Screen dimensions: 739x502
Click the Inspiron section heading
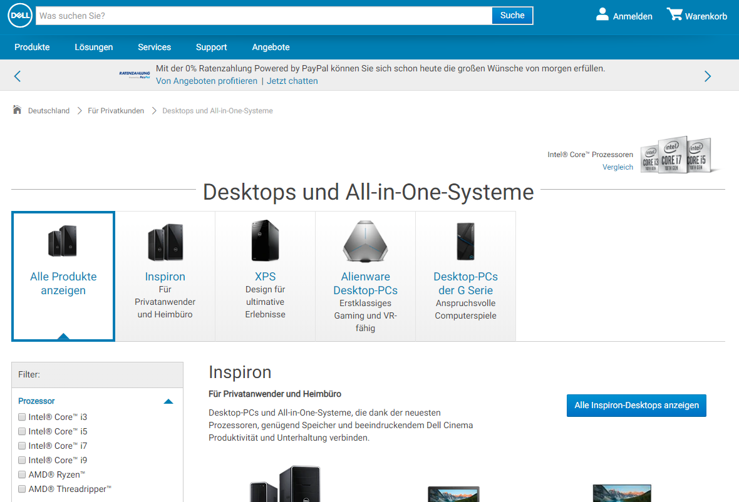pos(240,372)
